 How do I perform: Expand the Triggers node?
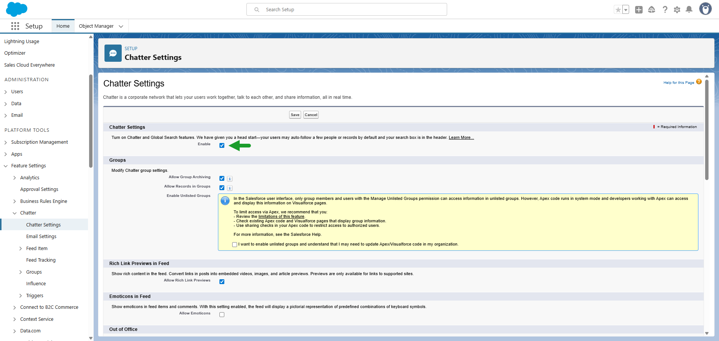[21, 296]
